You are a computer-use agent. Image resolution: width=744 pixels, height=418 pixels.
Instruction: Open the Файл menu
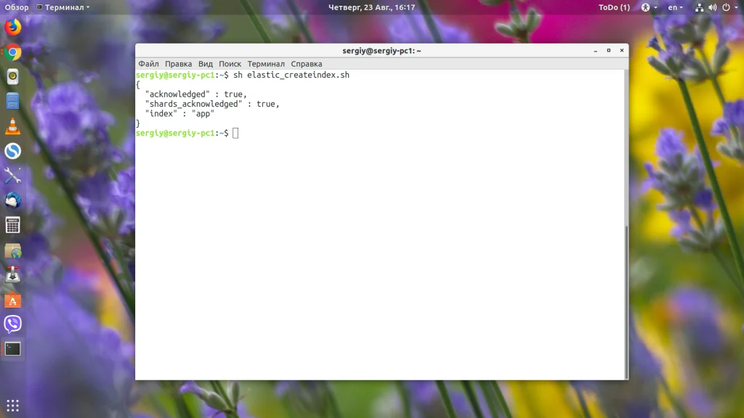point(148,64)
